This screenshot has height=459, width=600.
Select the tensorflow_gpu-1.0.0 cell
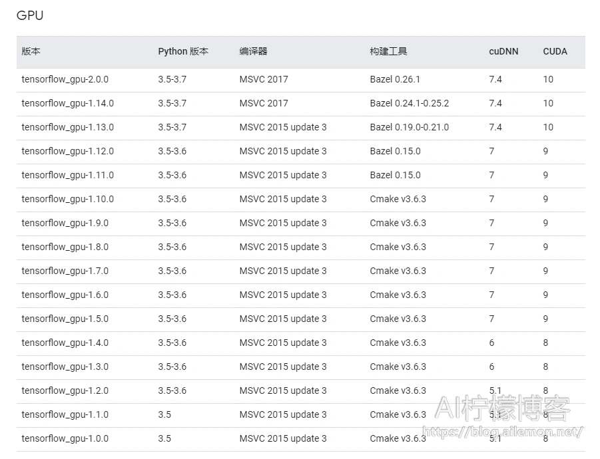65,439
